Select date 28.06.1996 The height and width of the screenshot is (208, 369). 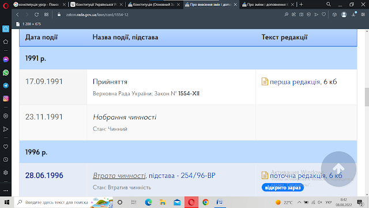pos(44,176)
